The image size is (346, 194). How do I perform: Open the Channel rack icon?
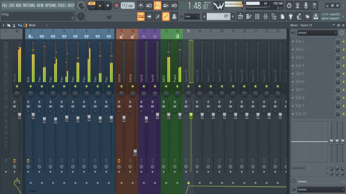[x=257, y=17]
